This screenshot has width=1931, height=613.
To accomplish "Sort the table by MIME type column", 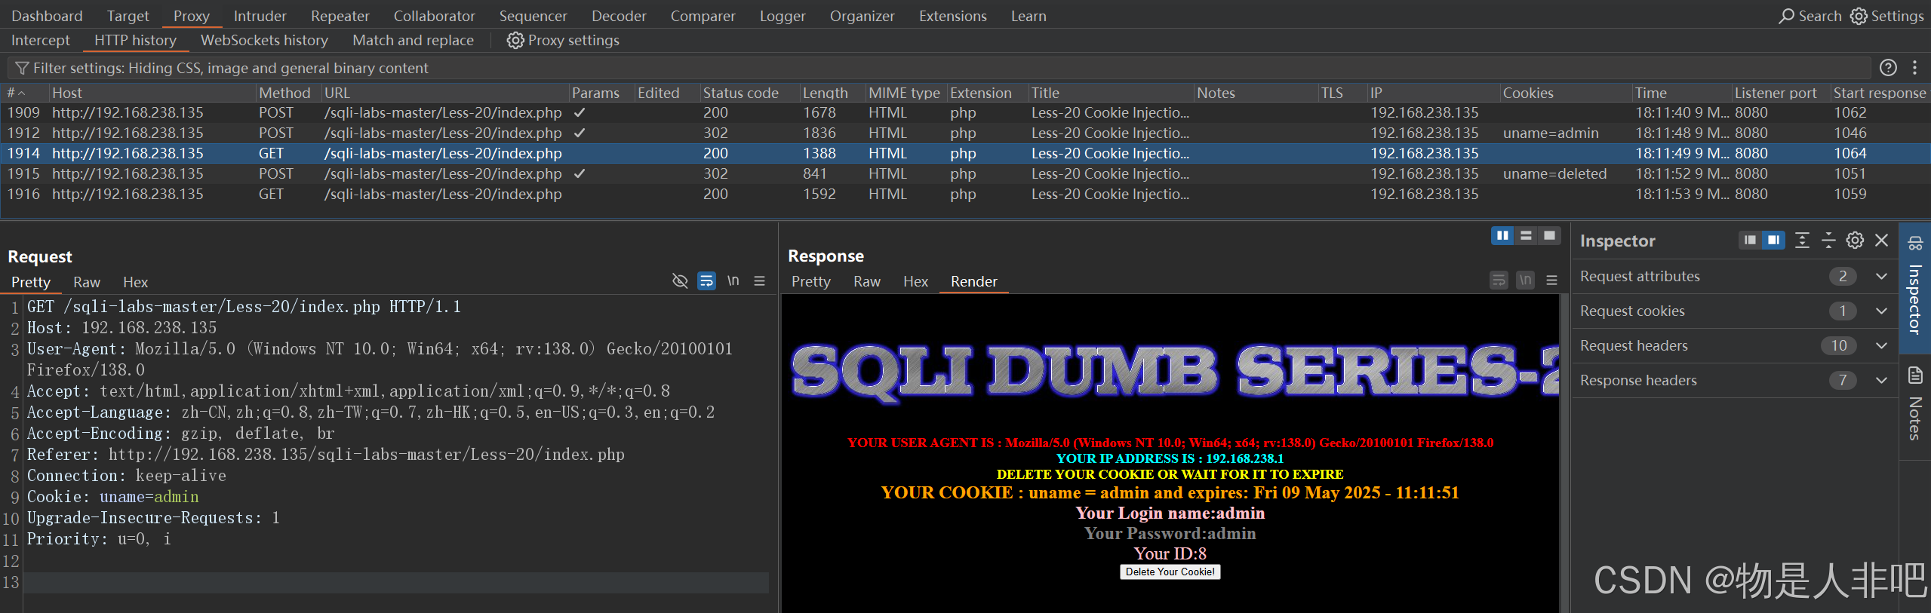I will coord(906,93).
